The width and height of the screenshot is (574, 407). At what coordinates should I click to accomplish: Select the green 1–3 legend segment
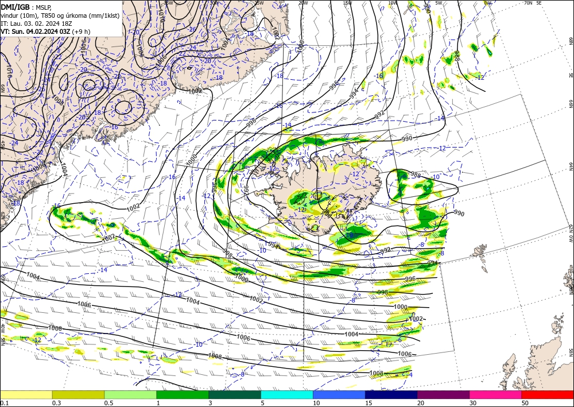pyautogui.click(x=183, y=394)
